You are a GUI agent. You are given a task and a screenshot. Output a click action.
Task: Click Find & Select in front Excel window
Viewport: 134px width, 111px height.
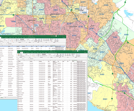79,55
